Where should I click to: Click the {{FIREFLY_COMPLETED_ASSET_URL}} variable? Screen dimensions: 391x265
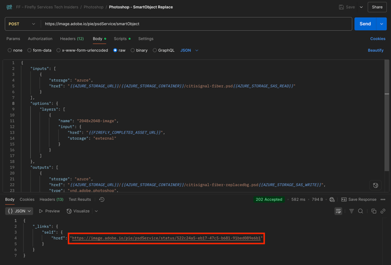[x=125, y=132]
